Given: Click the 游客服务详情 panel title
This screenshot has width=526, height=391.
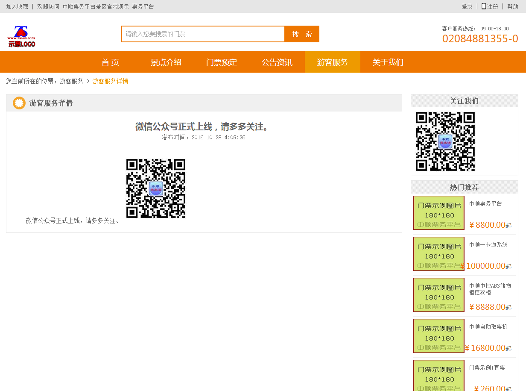Looking at the screenshot, I should click(51, 103).
